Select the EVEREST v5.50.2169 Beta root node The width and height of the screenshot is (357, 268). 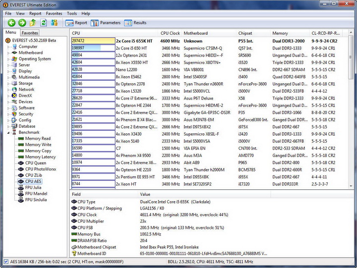click(34, 40)
